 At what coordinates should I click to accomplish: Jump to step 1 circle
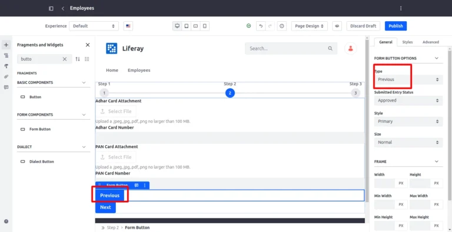pos(104,93)
